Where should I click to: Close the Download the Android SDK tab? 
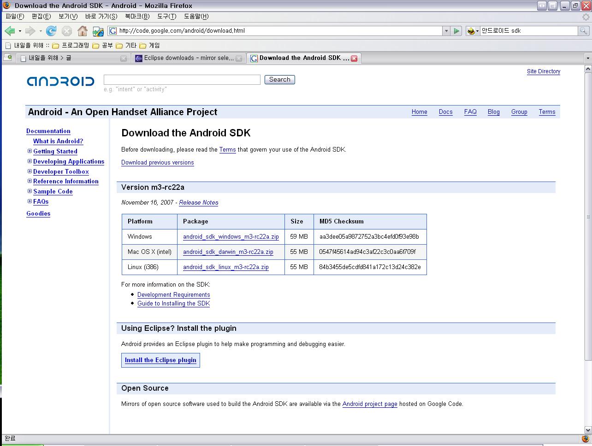click(354, 59)
